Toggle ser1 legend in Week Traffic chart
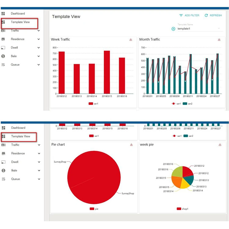229x229 pixels. click(93, 104)
